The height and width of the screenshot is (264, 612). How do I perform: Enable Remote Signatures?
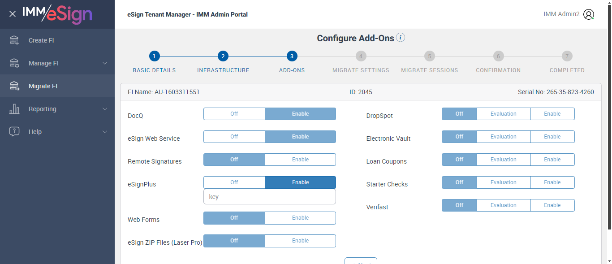pyautogui.click(x=300, y=160)
